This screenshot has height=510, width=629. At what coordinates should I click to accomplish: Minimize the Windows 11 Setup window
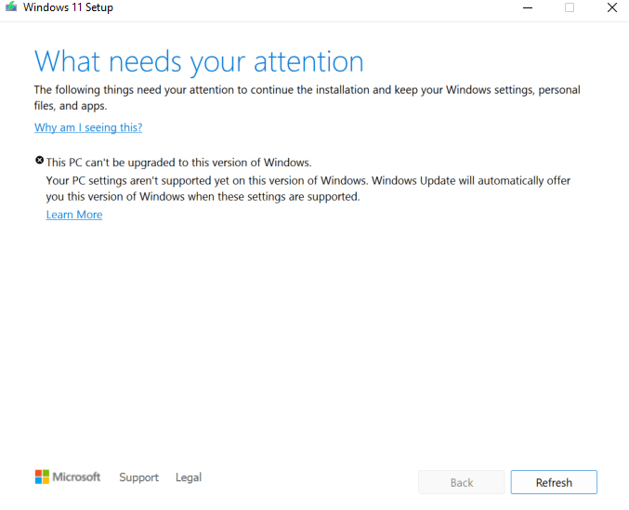click(528, 7)
